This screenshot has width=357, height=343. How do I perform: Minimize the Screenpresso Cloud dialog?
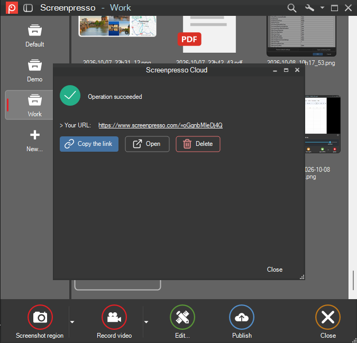pyautogui.click(x=275, y=70)
